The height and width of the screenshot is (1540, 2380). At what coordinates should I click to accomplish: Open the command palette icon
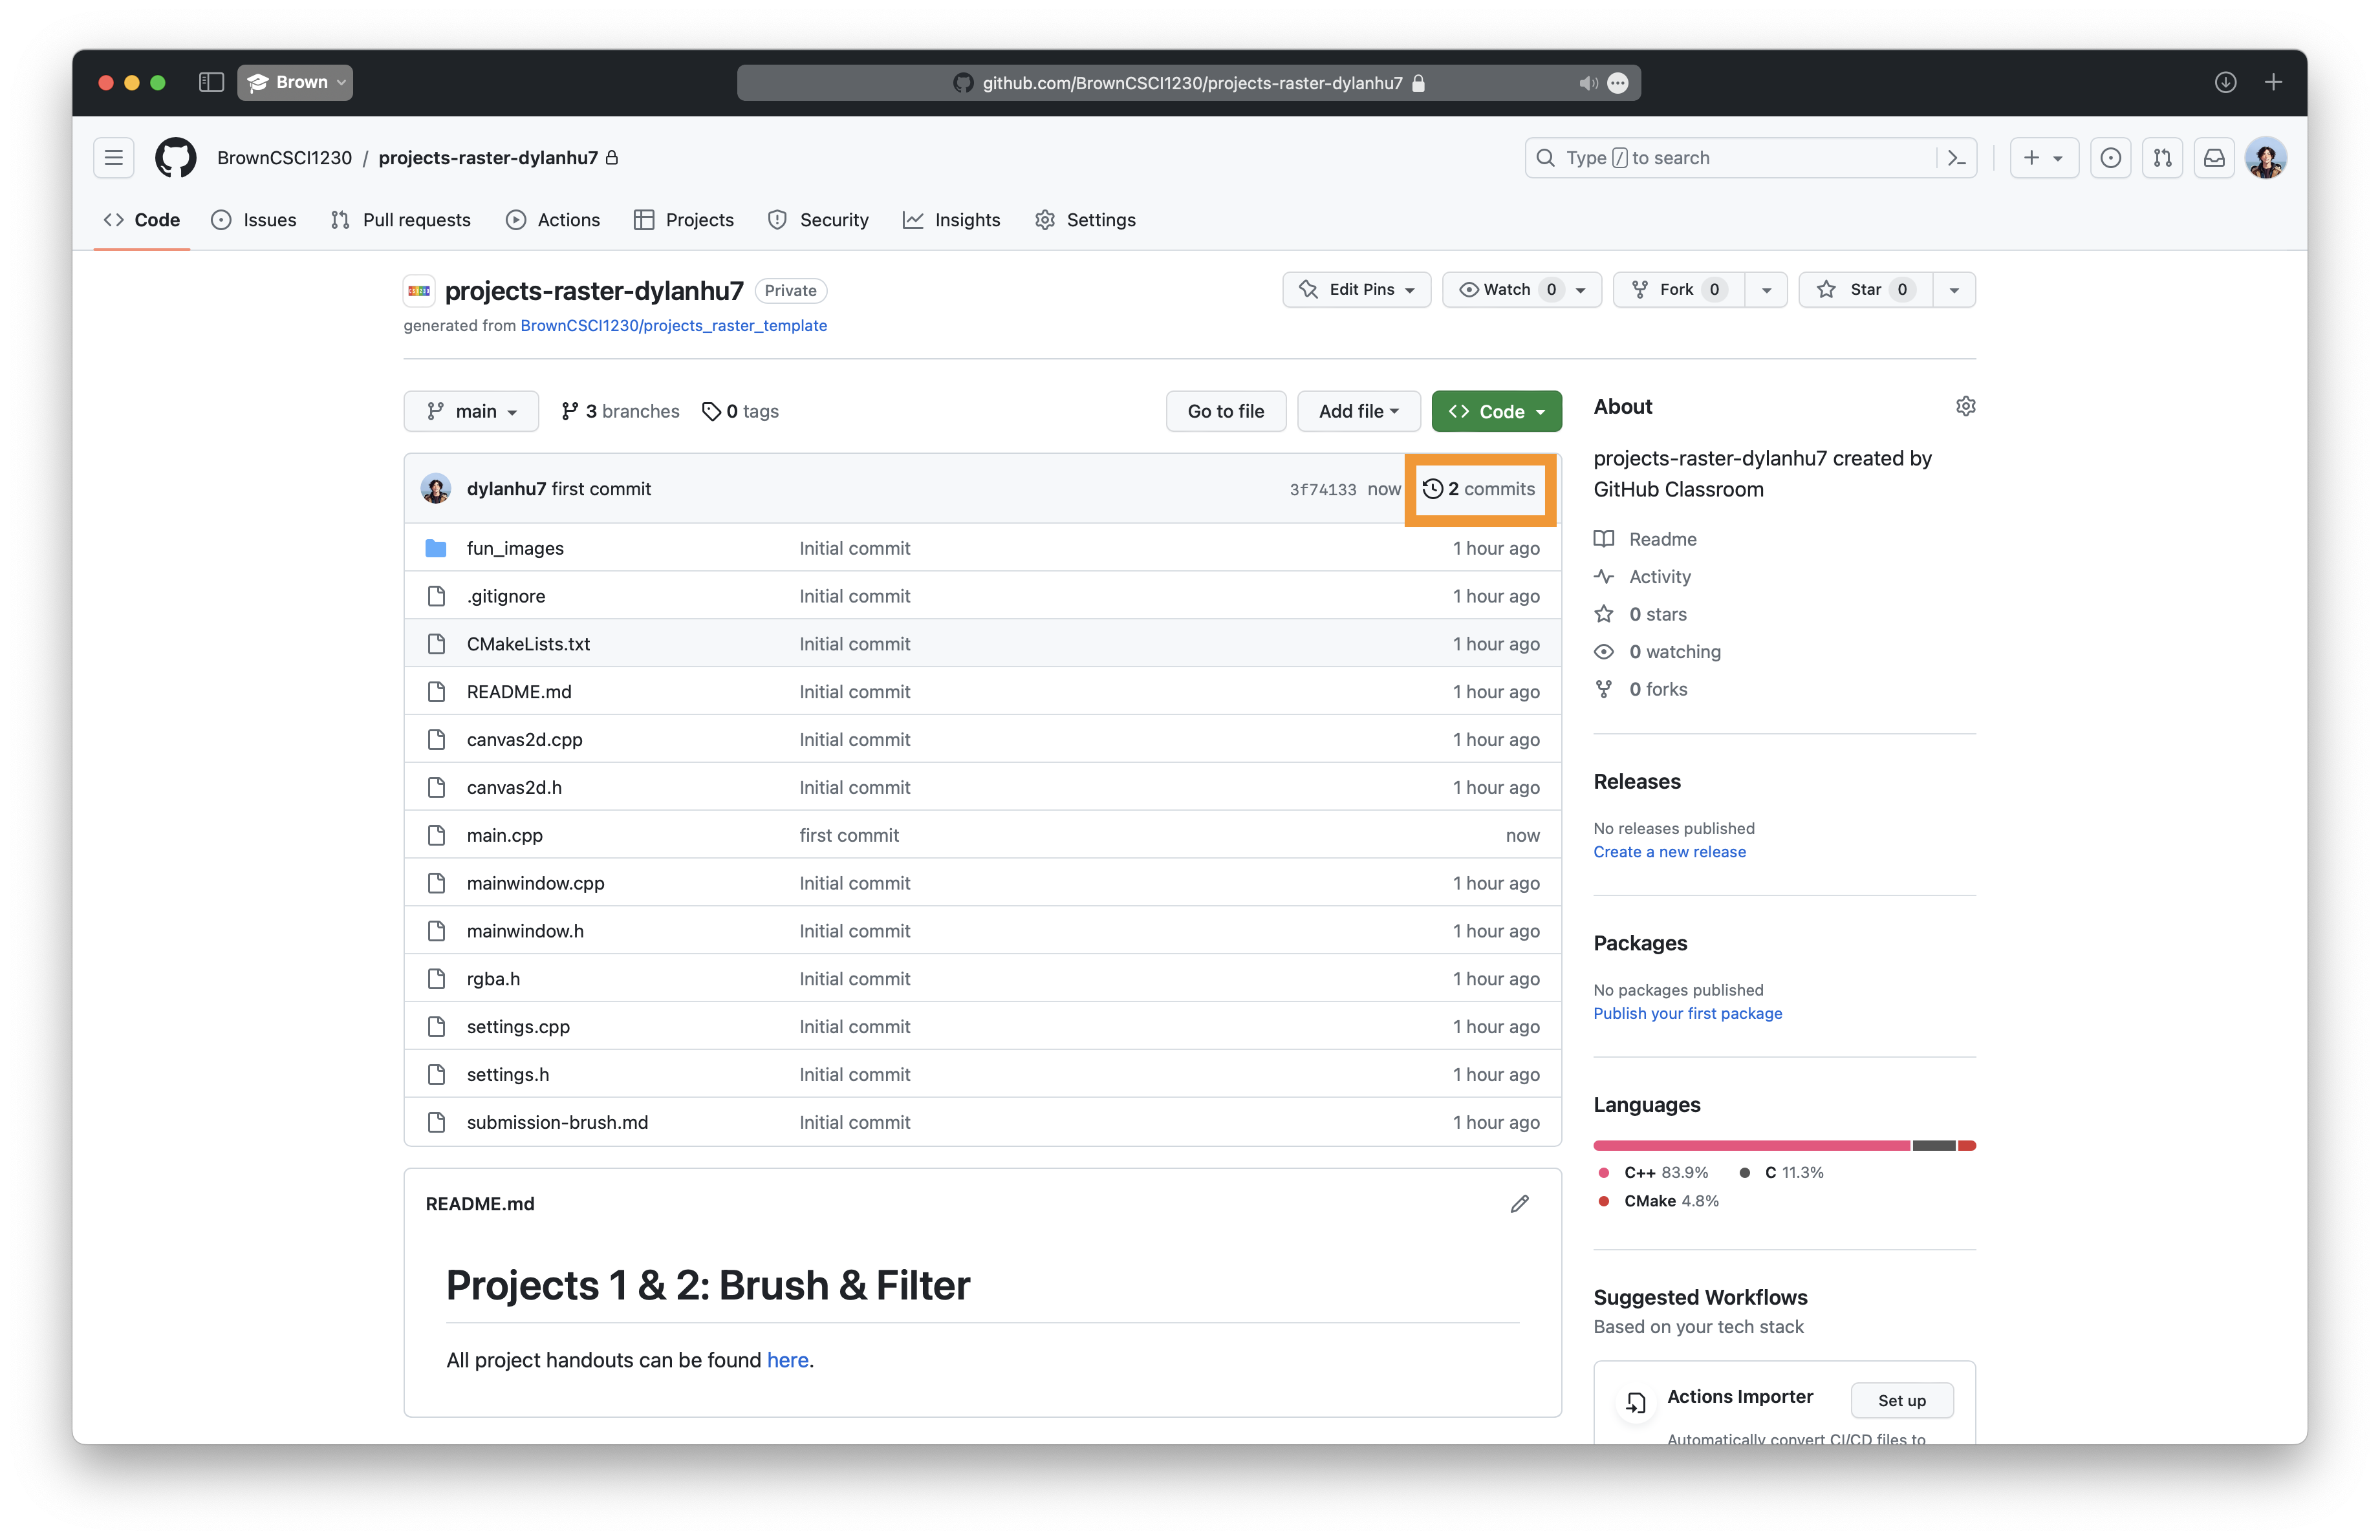[1957, 158]
